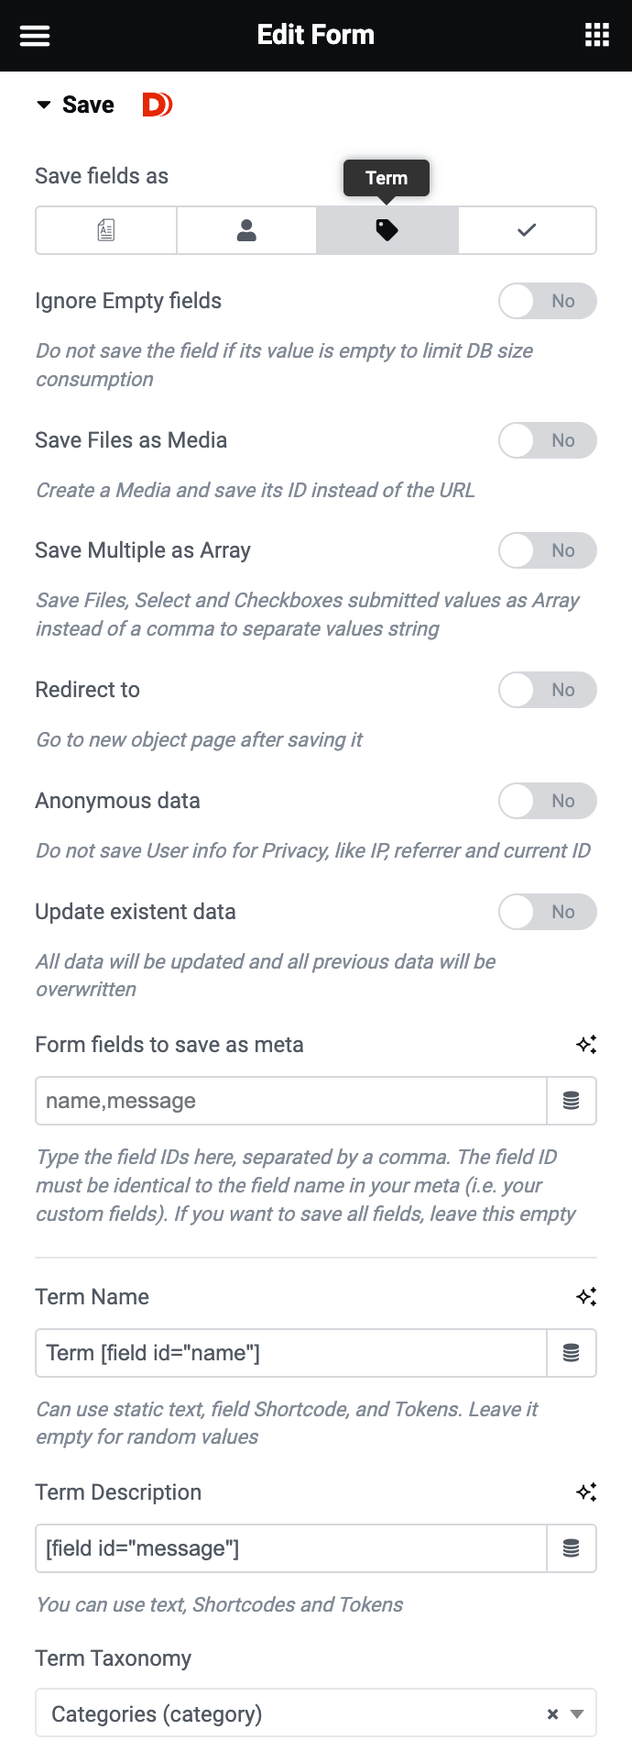Click the Dynamic.ooo logo next to Save
This screenshot has width=632, height=1763.
click(157, 105)
